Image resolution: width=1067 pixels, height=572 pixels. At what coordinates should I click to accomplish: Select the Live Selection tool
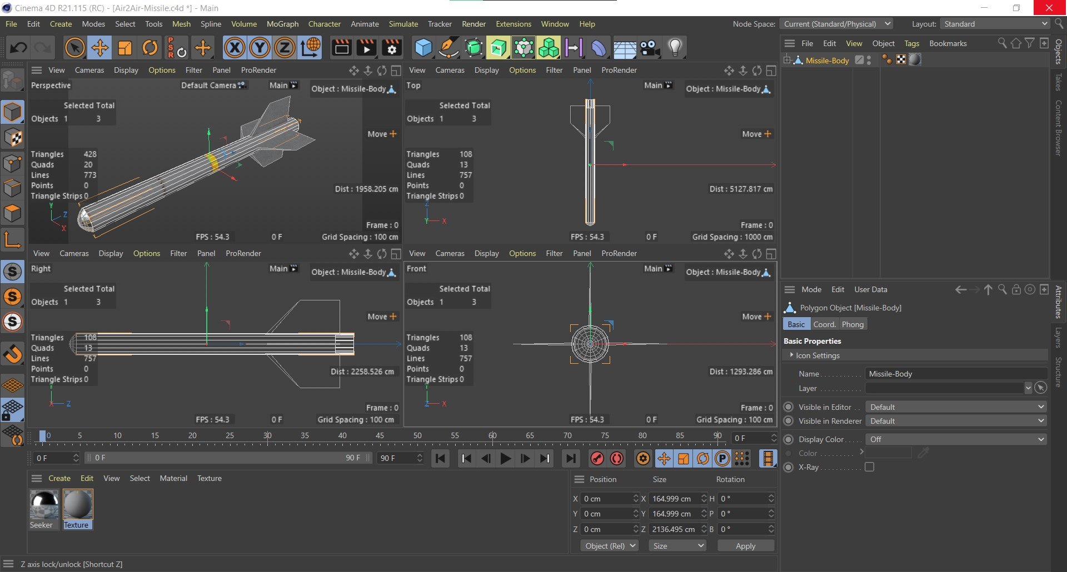pos(74,48)
